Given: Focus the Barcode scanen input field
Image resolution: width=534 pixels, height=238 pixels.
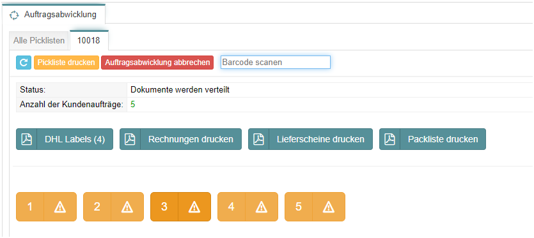Looking at the screenshot, I should [x=276, y=63].
